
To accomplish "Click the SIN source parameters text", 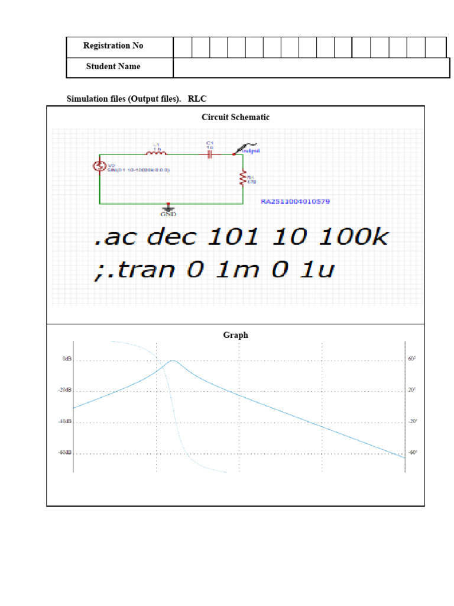I will point(138,170).
